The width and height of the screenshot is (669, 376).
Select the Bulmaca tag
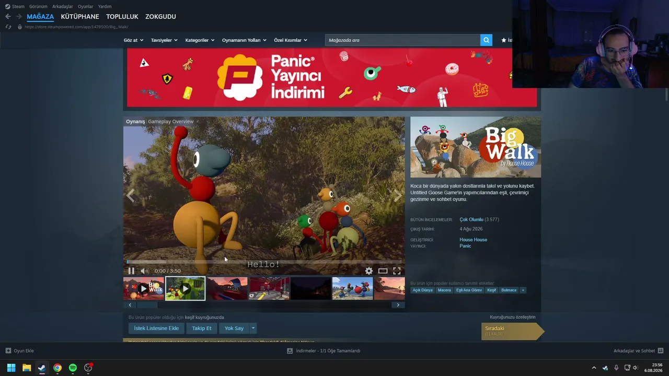pos(509,290)
